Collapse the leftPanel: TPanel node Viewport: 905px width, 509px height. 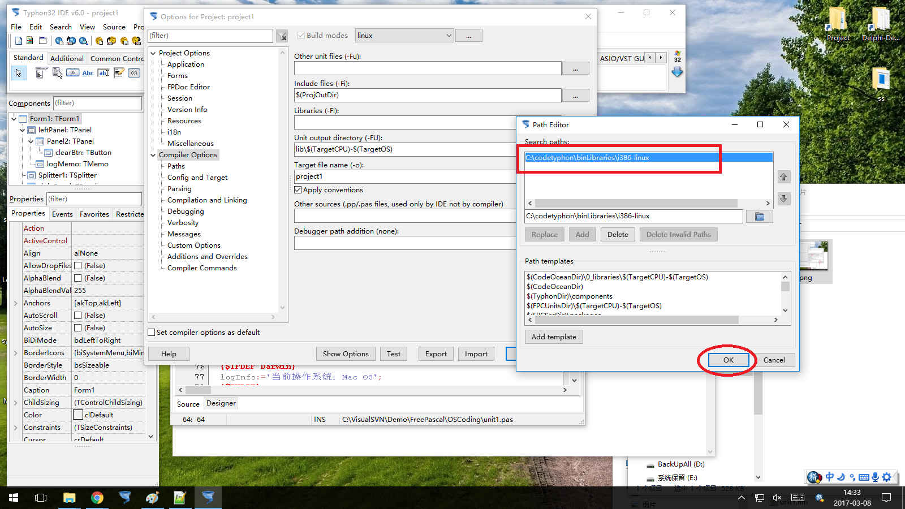23,130
